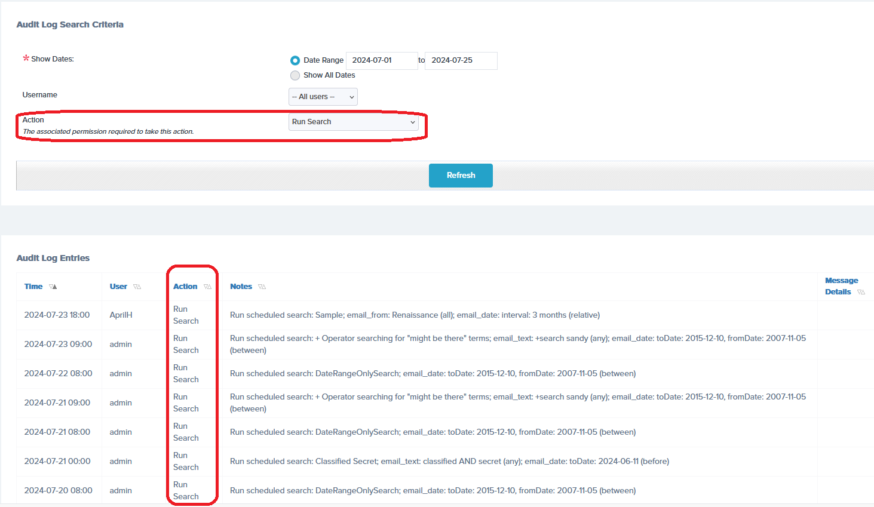Click the sort arrows beside User header
Screen dimensions: 874x507
click(x=137, y=287)
